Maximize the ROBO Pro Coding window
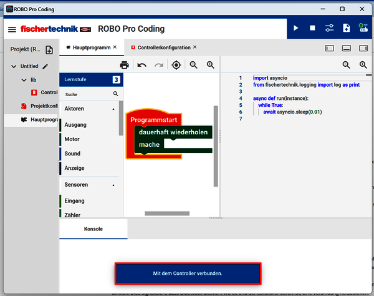 (x=342, y=9)
